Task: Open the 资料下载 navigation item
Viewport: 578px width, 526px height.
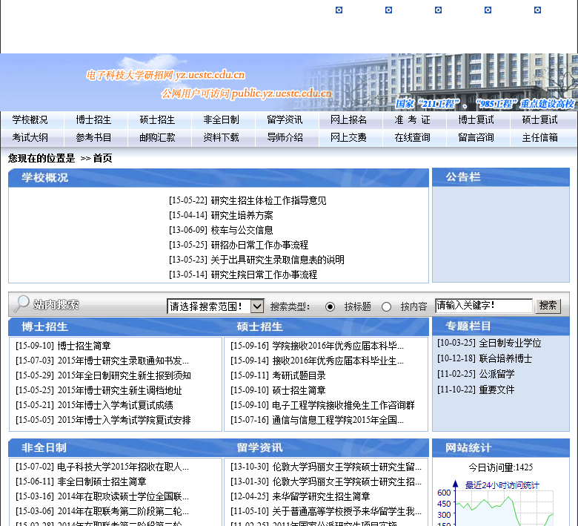Action: (222, 138)
